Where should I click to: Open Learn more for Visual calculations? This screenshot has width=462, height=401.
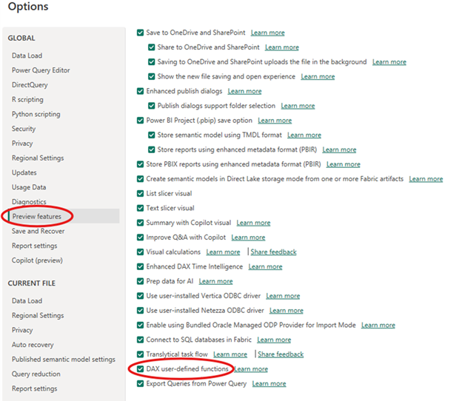click(x=223, y=252)
